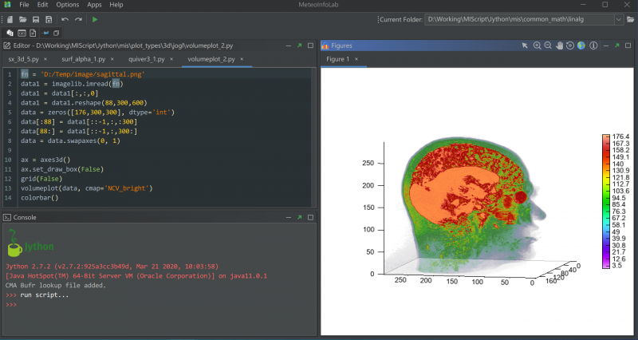
Task: Click the rotate tool in Figures toolbar
Action: (x=570, y=46)
